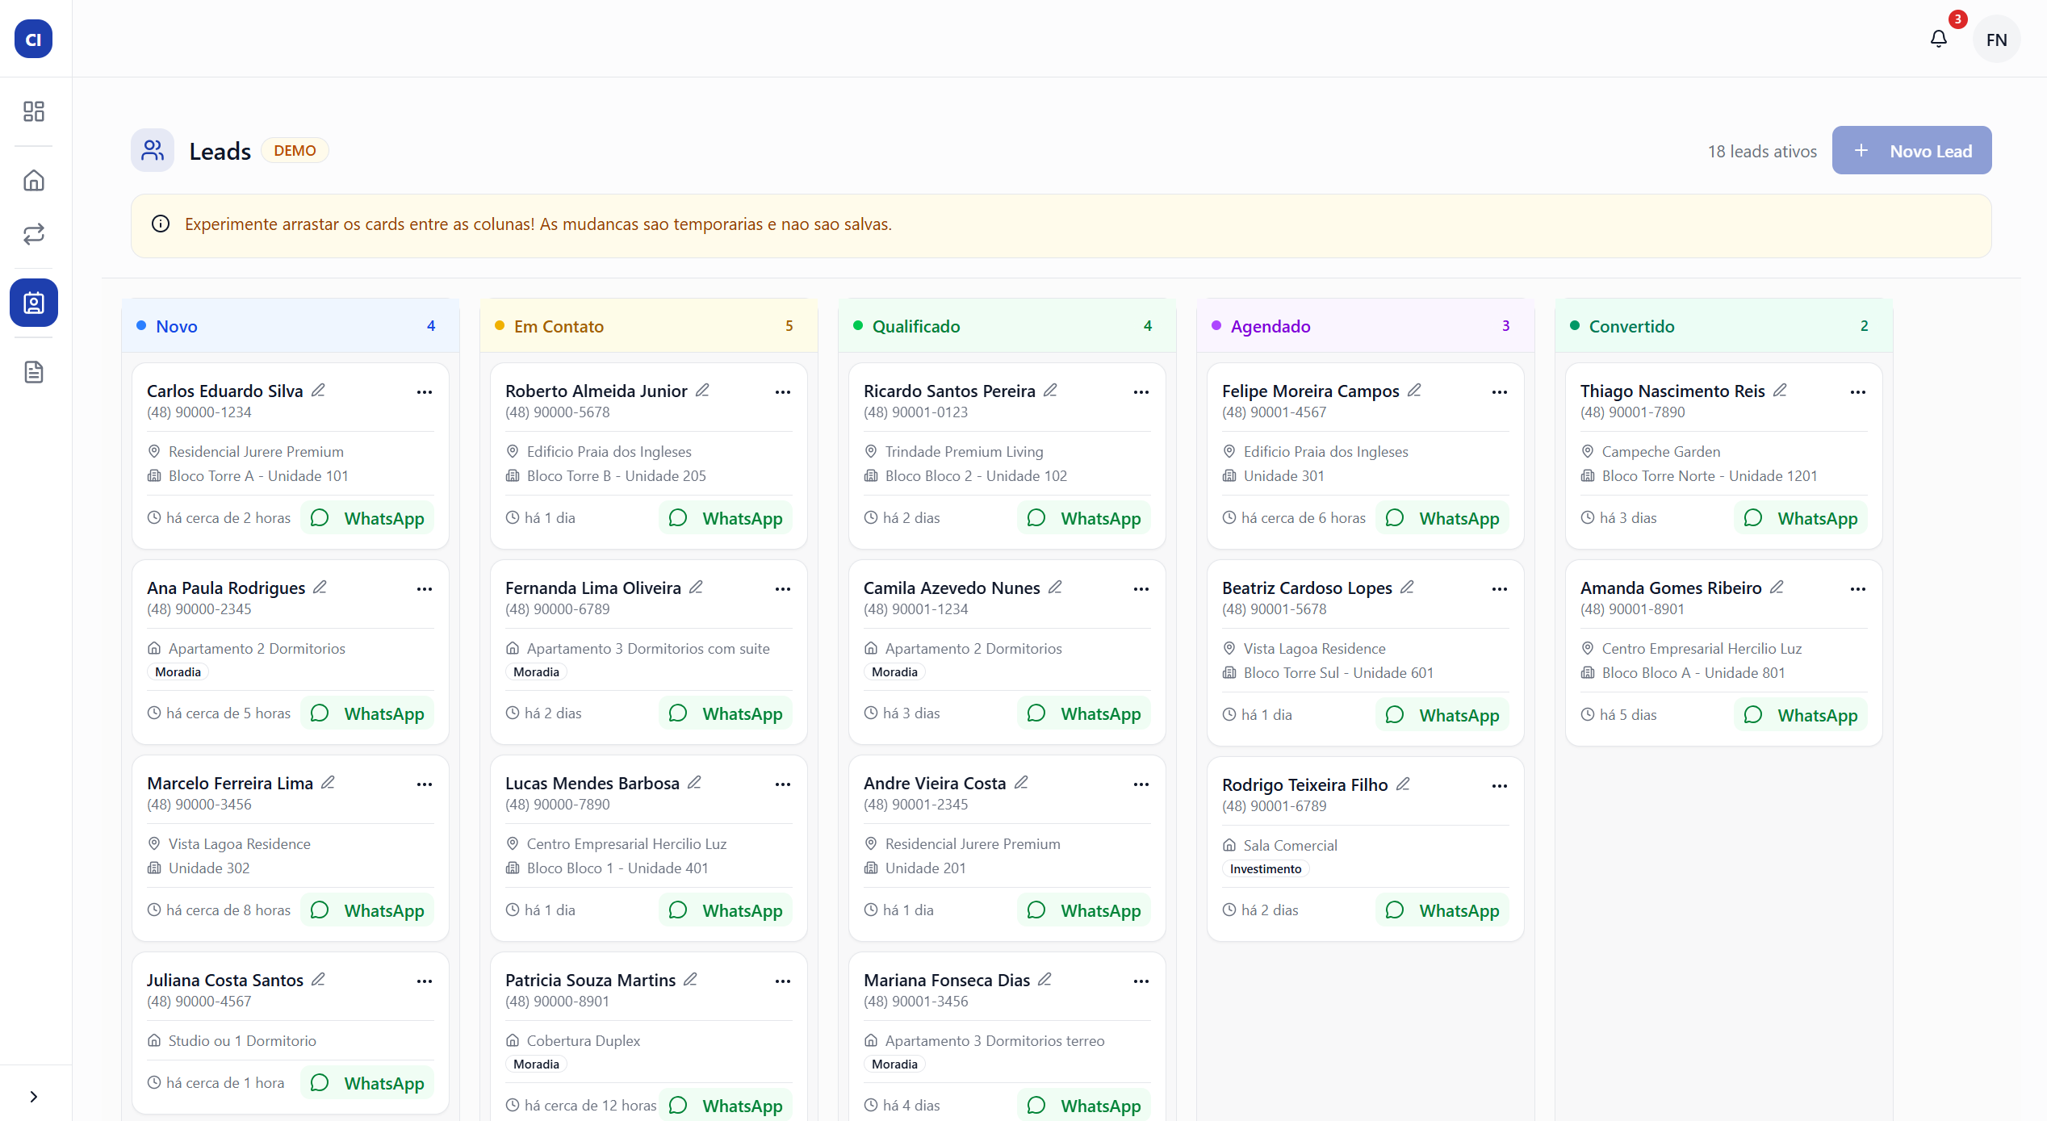Viewport: 2047px width, 1121px height.
Task: Open options menu on Felipe Moreira Campos card
Action: pyautogui.click(x=1499, y=392)
